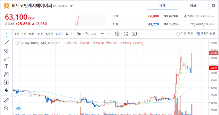The width and height of the screenshot is (219, 115).
Task: Switch to the 시세 tab
Action: 162,5
